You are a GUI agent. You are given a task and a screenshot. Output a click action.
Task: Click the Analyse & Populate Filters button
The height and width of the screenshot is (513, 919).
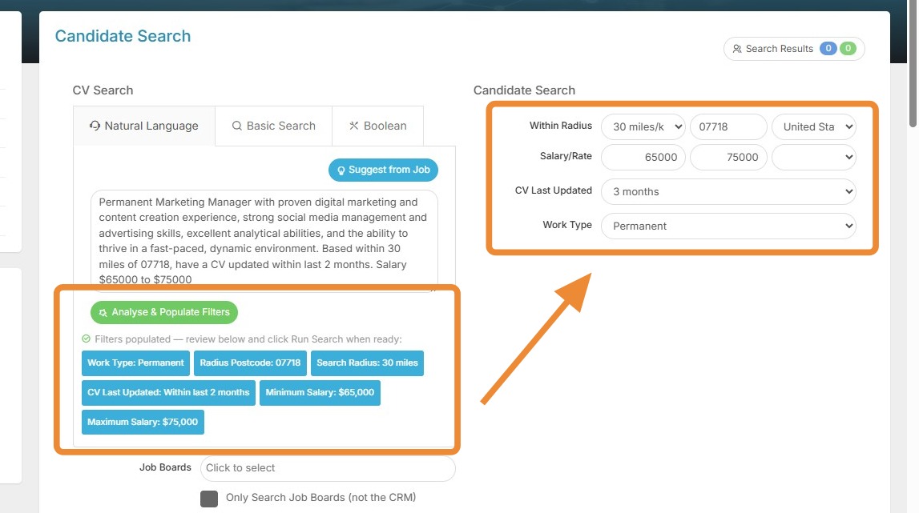(164, 312)
